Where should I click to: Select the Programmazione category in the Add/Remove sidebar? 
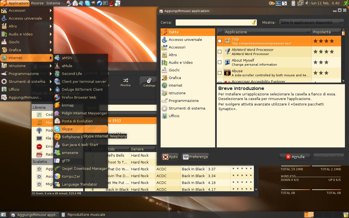point(188,101)
